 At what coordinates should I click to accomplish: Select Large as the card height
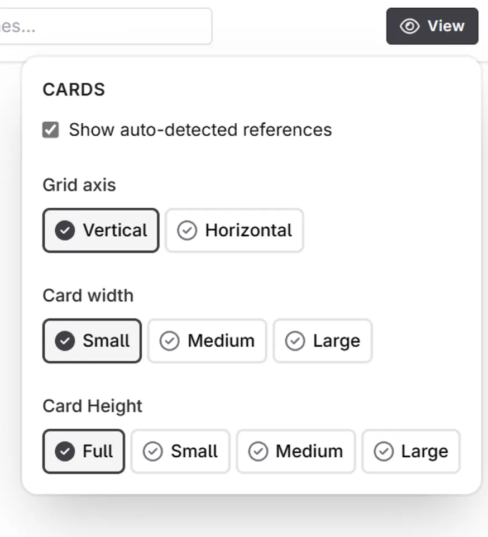(411, 451)
